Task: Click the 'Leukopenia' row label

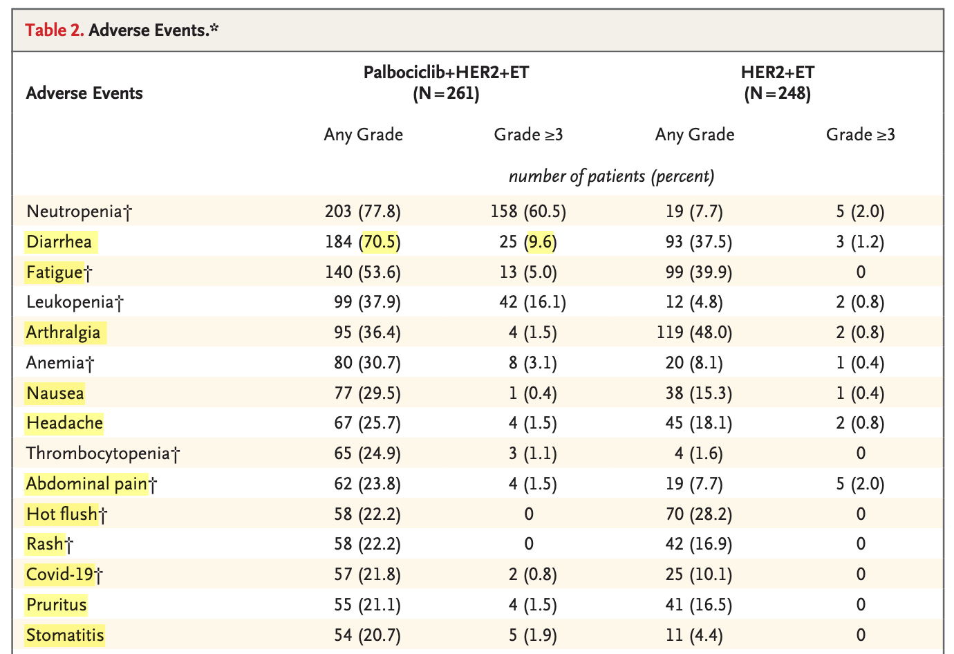Action: pos(75,302)
